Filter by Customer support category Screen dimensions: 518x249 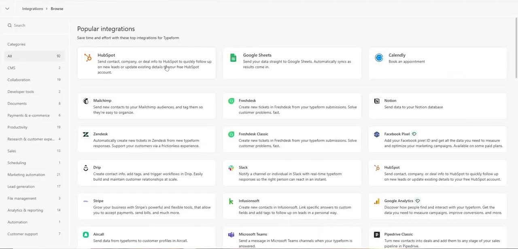[34, 234]
